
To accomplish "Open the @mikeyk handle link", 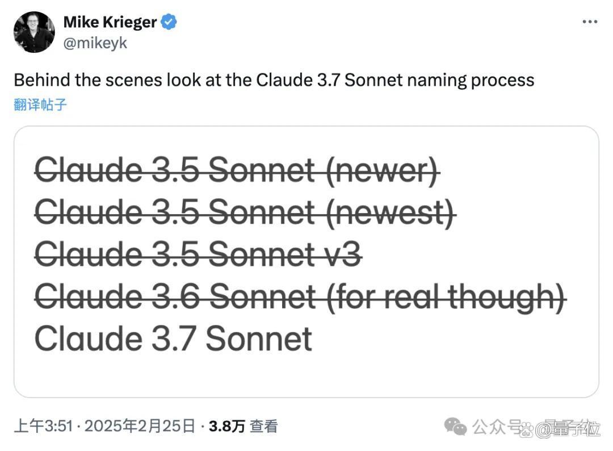I will click(95, 44).
